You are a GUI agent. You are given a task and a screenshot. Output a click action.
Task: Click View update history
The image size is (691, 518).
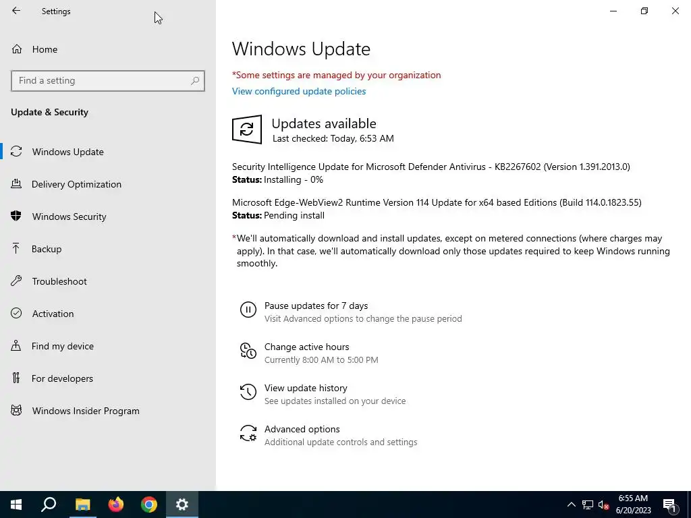[306, 388]
